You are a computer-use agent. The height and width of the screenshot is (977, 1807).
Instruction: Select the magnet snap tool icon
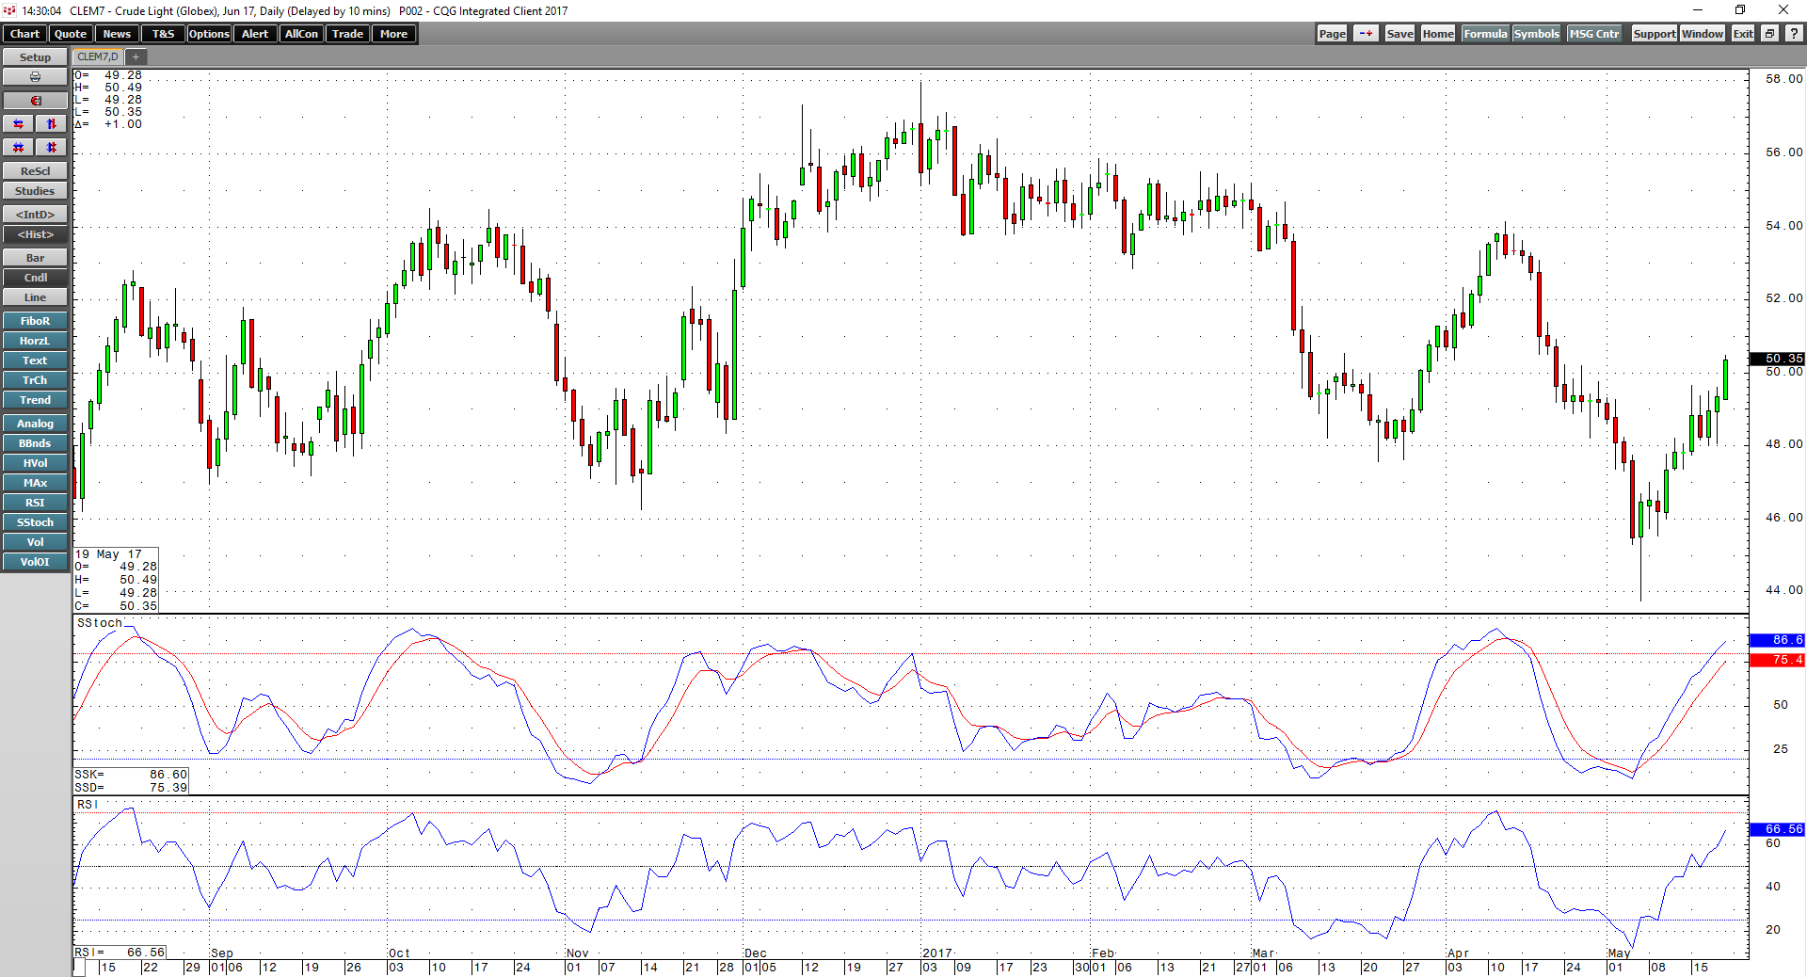35,100
